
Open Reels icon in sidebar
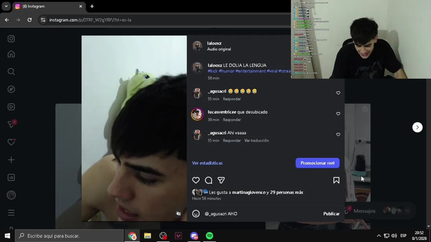coord(11,107)
